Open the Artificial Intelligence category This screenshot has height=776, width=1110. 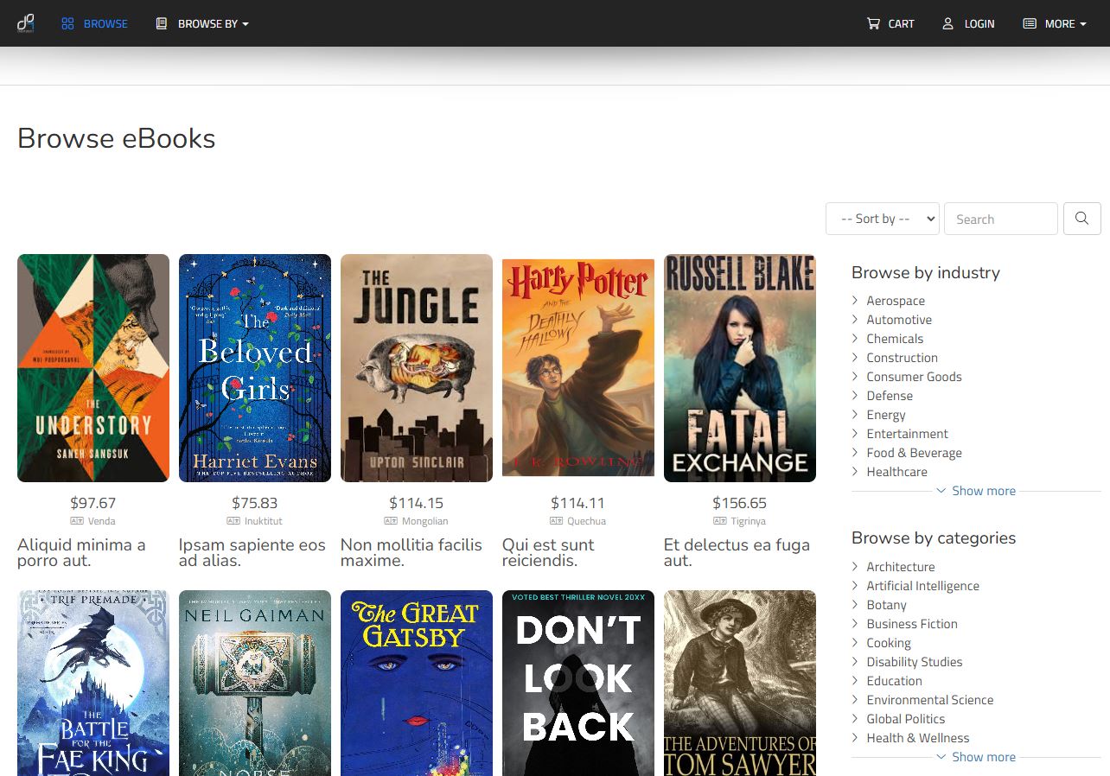[922, 585]
